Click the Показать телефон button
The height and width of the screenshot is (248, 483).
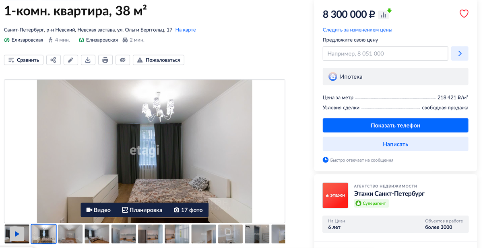(395, 126)
